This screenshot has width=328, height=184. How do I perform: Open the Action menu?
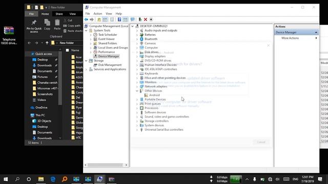pos(98,14)
